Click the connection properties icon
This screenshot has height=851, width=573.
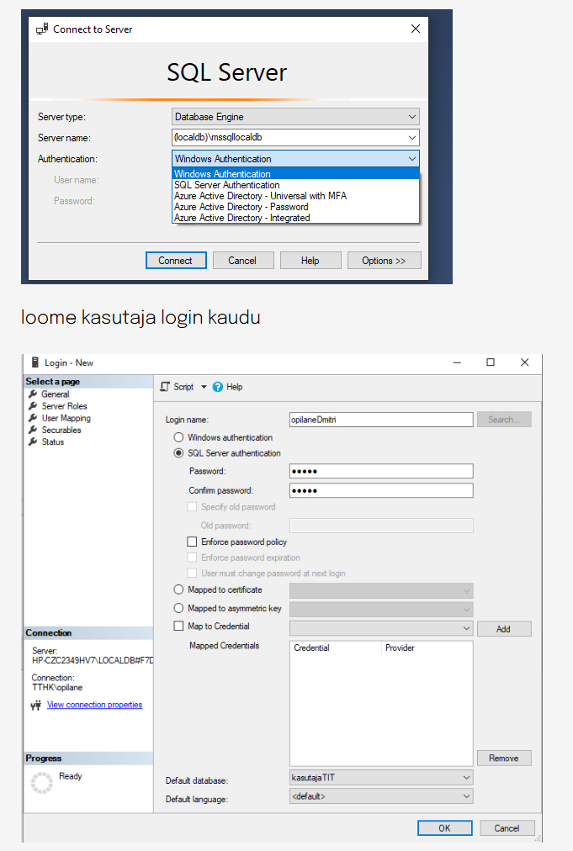[x=36, y=706]
